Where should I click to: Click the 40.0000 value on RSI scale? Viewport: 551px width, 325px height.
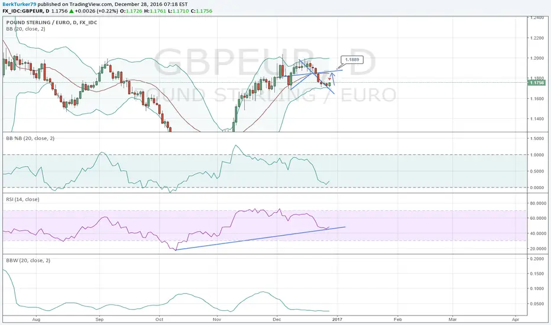538,233
